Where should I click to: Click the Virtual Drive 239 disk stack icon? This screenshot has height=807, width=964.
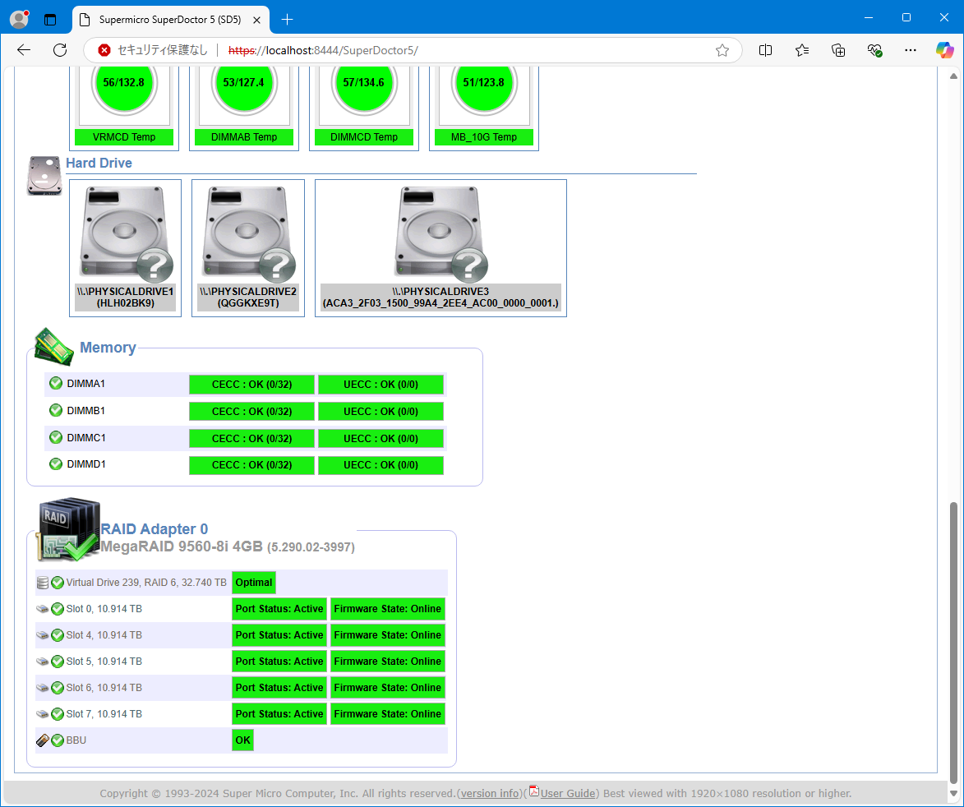coord(43,583)
